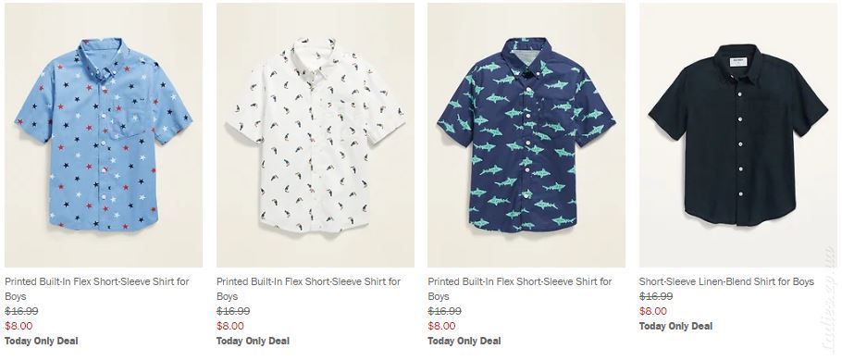Click crossed-out $16.99 price under star shirt
This screenshot has height=361, width=842.
point(21,311)
